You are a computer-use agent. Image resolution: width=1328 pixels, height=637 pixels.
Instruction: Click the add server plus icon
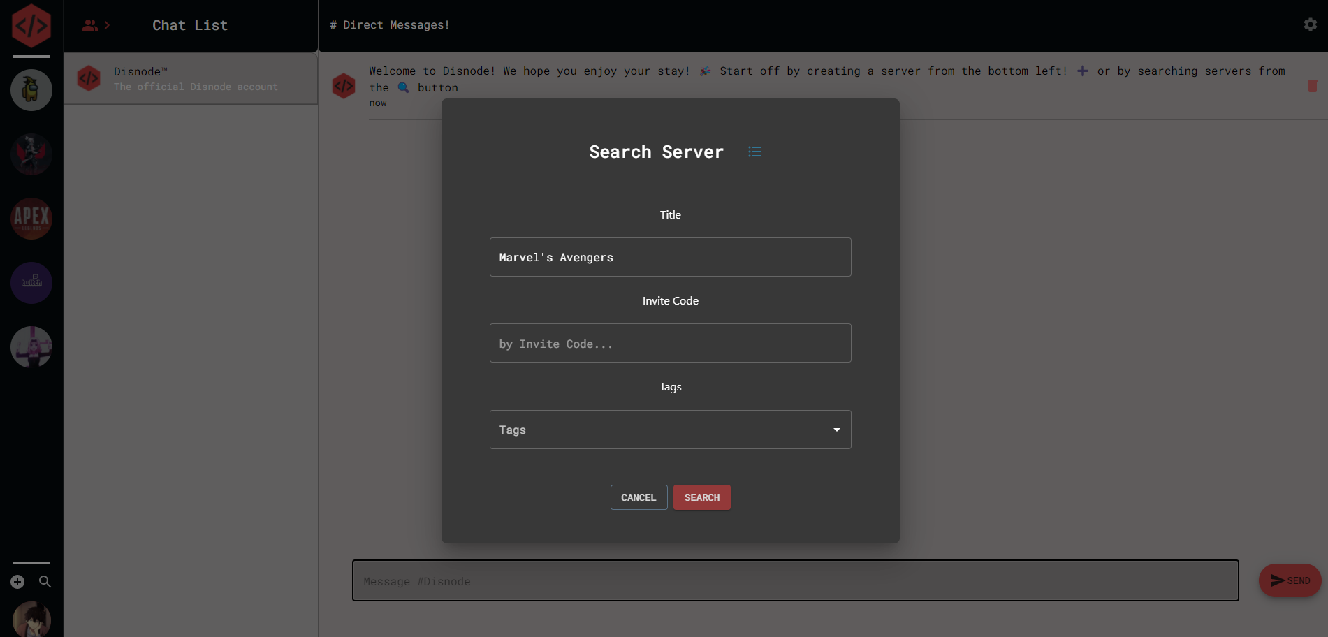(17, 582)
